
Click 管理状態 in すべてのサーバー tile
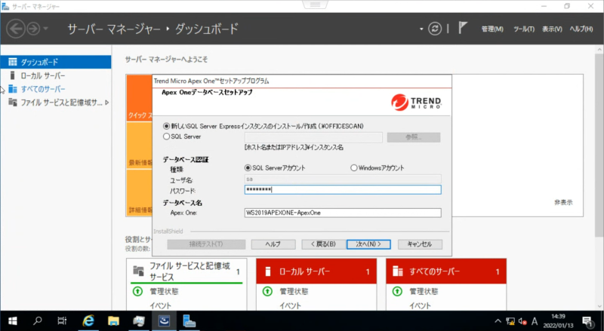[424, 291]
